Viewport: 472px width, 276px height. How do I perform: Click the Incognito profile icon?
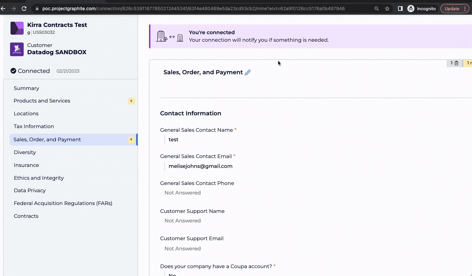pyautogui.click(x=411, y=9)
